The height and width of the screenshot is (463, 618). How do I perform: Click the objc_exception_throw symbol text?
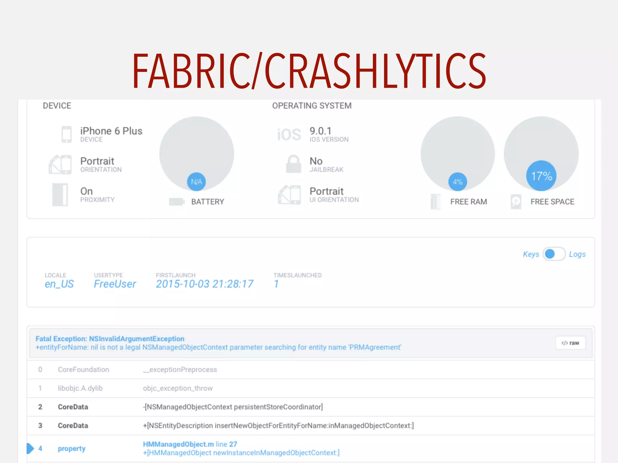[178, 388]
